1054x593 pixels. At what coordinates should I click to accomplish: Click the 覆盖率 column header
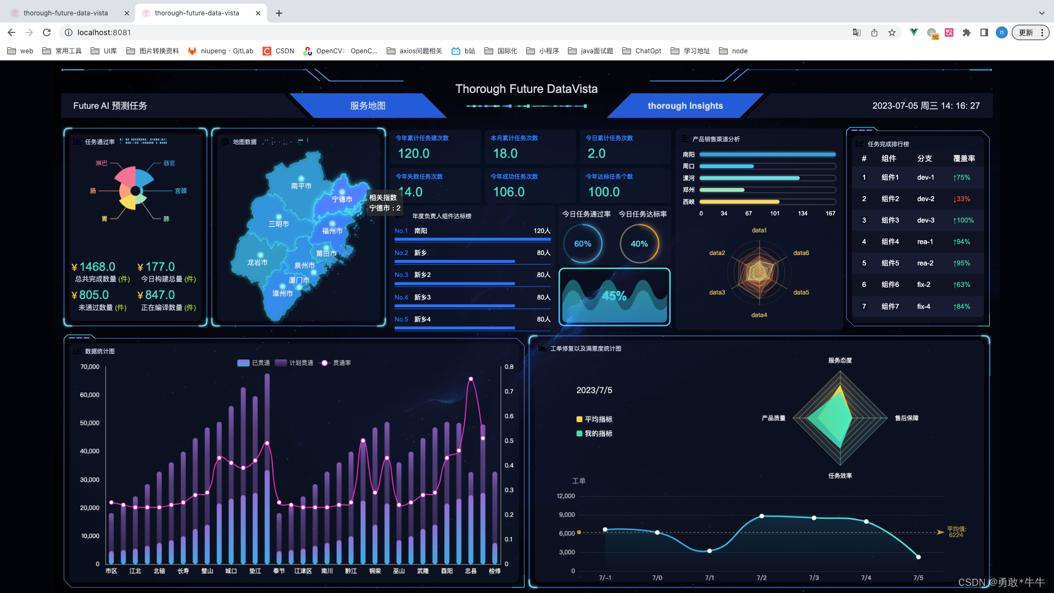[x=964, y=158]
